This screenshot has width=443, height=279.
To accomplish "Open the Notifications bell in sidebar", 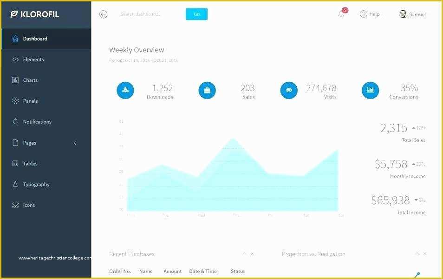I will (x=15, y=121).
